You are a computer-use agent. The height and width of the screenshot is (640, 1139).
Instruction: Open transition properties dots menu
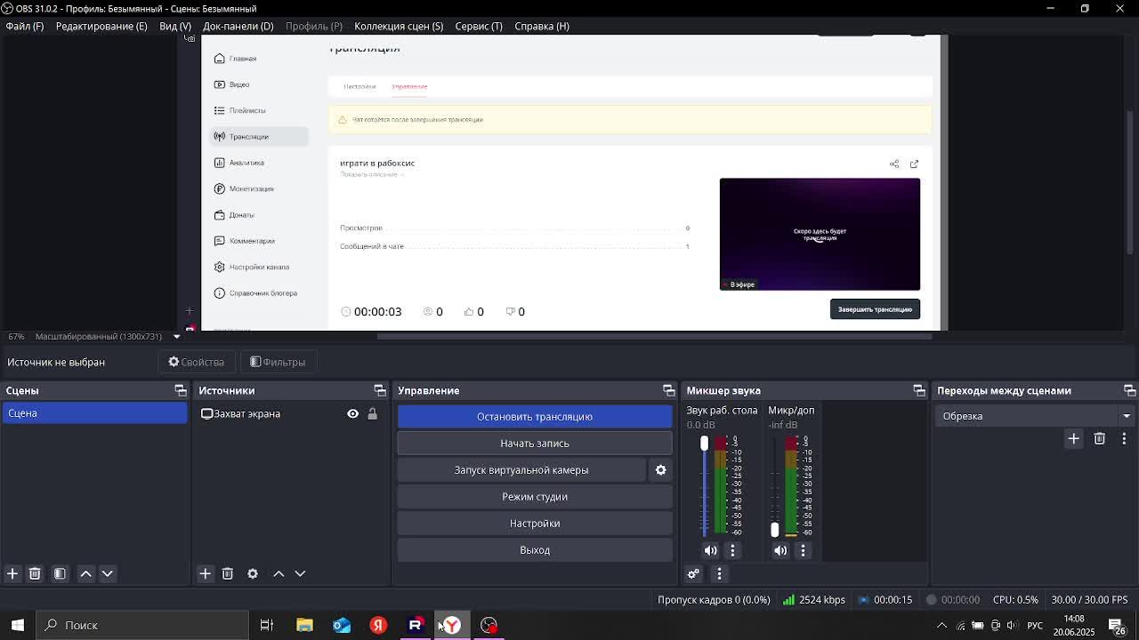pyautogui.click(x=1124, y=439)
